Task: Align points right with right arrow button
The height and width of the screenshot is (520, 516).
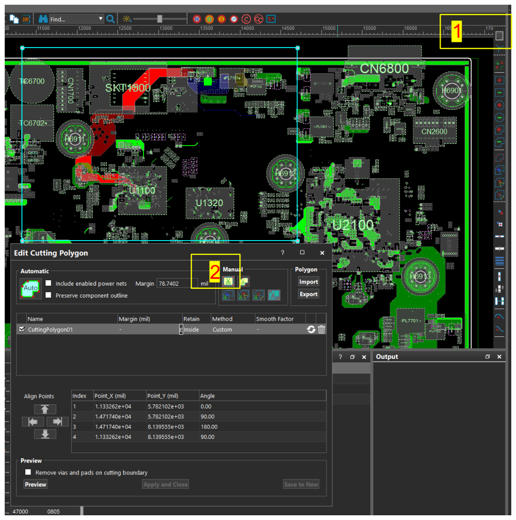Action: 58,422
